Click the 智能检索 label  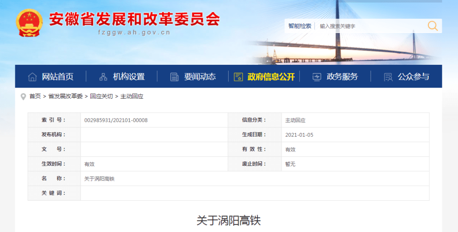click(x=300, y=26)
